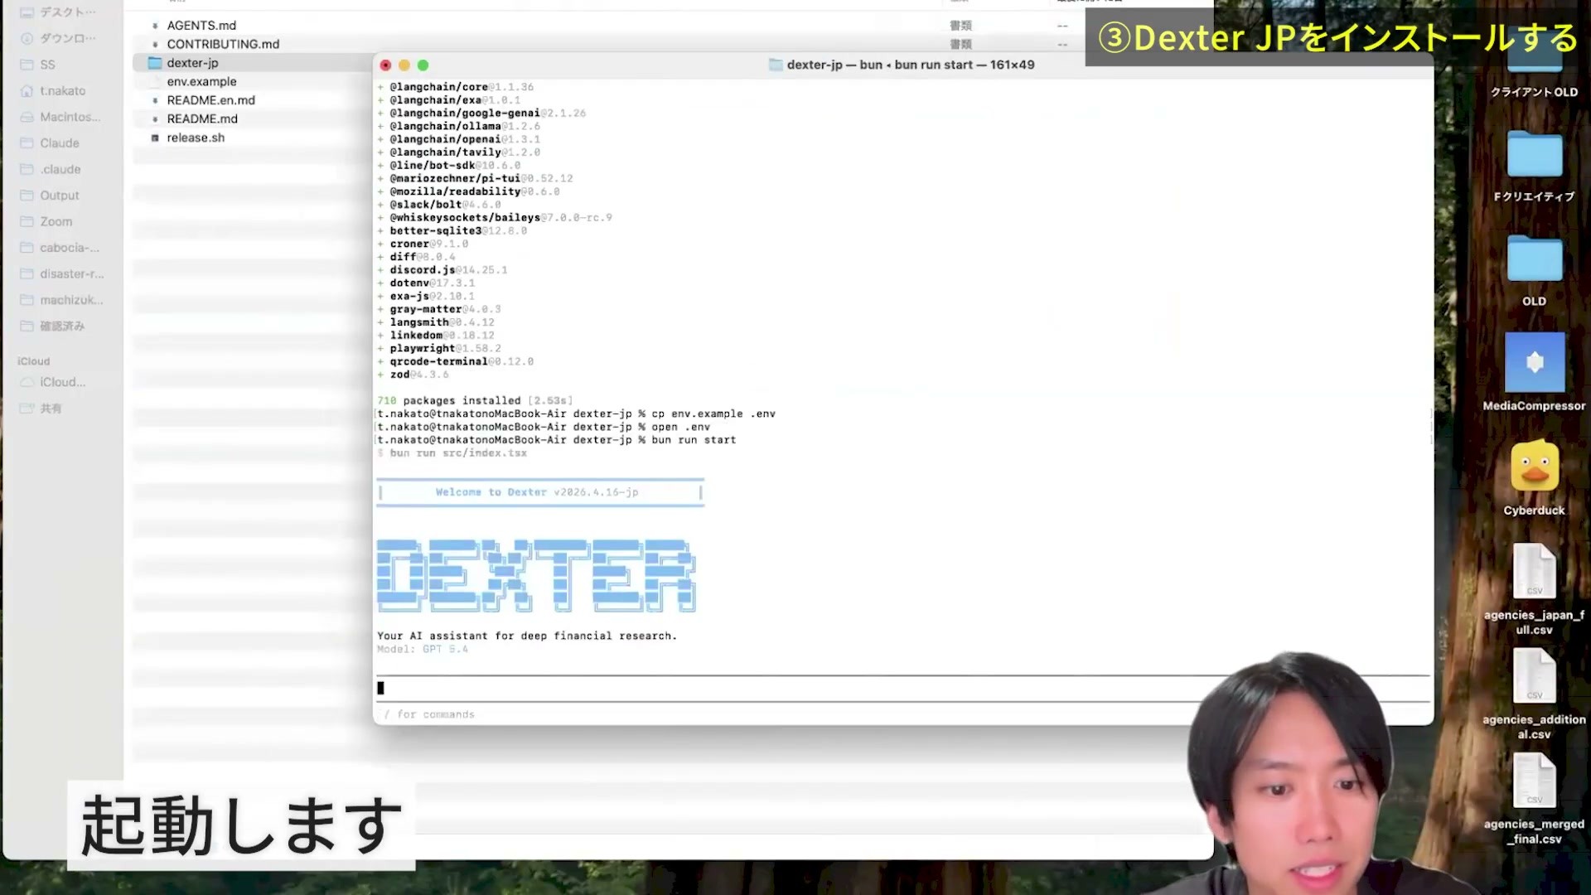
Task: Select AGENTS.md file in Finder list
Action: click(x=201, y=26)
